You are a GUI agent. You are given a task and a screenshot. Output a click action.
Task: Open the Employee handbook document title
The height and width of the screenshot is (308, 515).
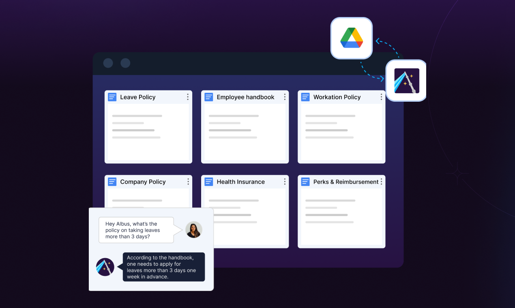coord(245,97)
